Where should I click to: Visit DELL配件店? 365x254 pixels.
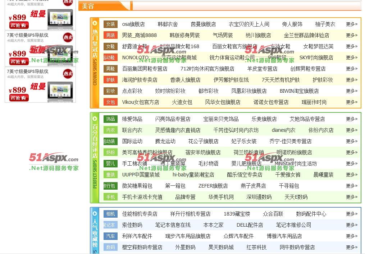coord(250,225)
